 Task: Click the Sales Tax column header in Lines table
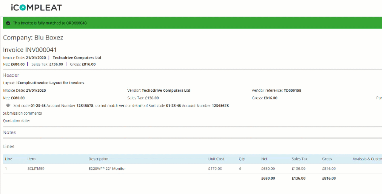coord(300,159)
